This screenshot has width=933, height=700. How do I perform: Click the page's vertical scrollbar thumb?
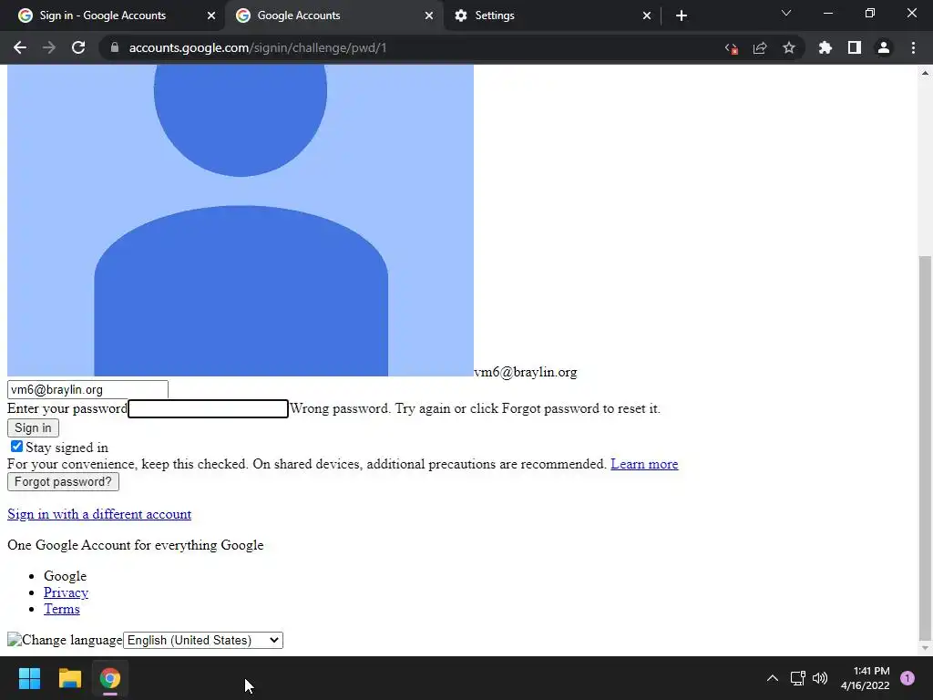pyautogui.click(x=925, y=447)
